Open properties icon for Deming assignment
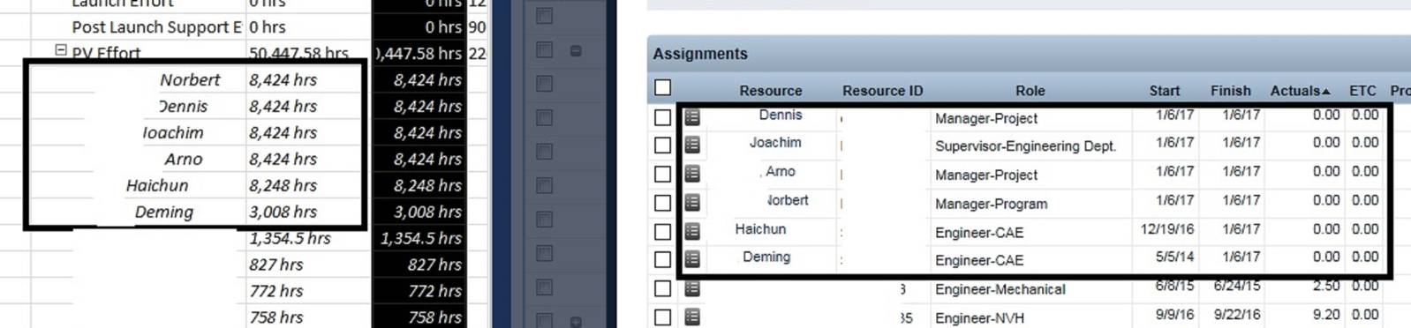The height and width of the screenshot is (328, 1411). (x=692, y=259)
